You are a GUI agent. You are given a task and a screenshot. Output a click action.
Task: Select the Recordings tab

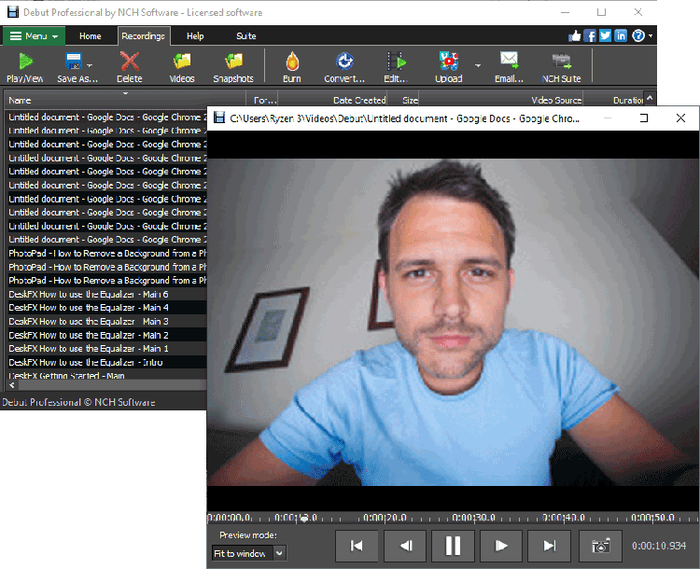pos(144,36)
